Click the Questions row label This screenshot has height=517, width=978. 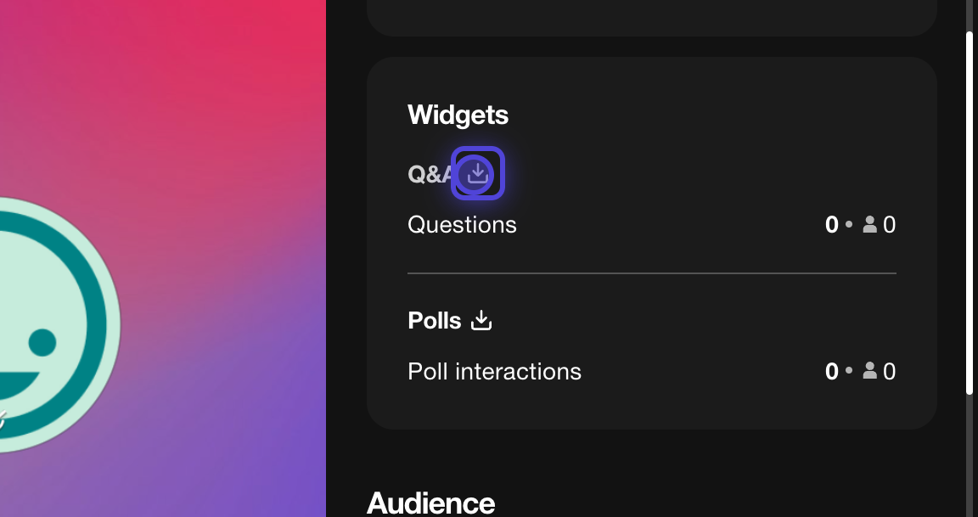pyautogui.click(x=462, y=225)
